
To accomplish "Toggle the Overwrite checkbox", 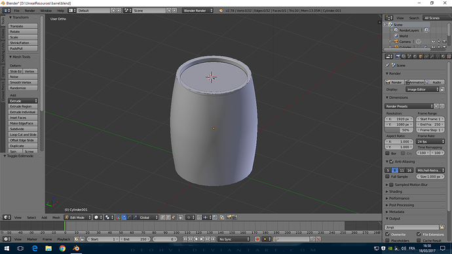I will [x=387, y=234].
